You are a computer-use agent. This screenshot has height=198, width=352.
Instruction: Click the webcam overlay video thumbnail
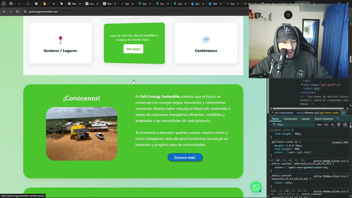click(x=299, y=41)
